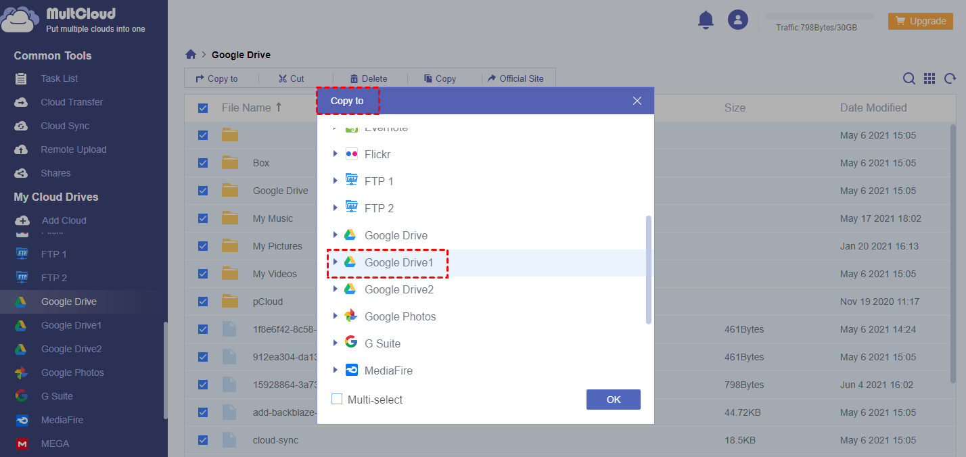The width and height of the screenshot is (966, 457).
Task: Open the user account avatar icon
Action: (738, 20)
